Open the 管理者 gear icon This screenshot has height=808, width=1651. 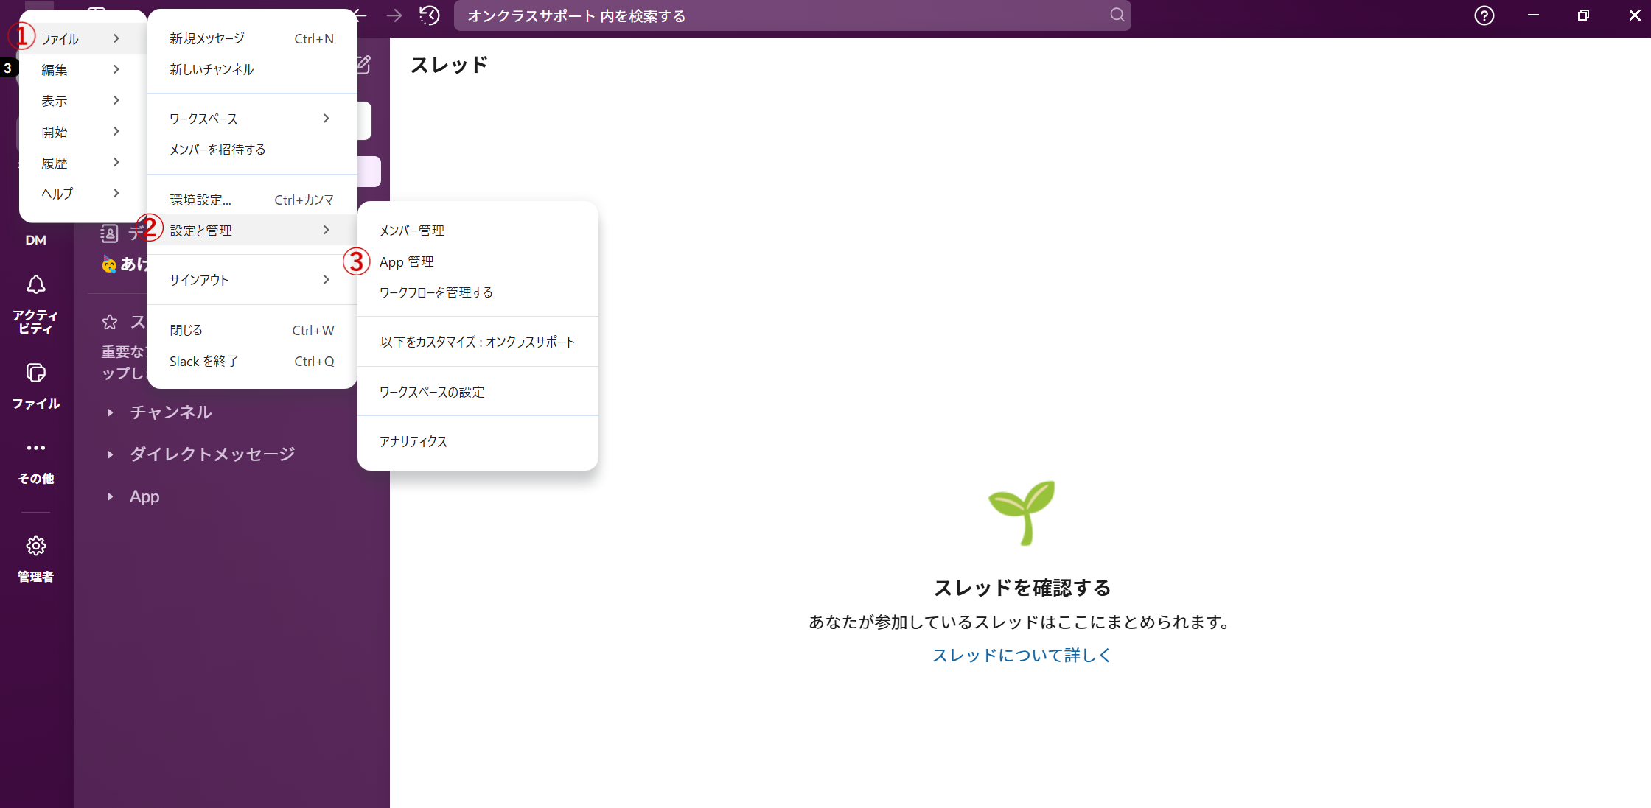coord(35,546)
